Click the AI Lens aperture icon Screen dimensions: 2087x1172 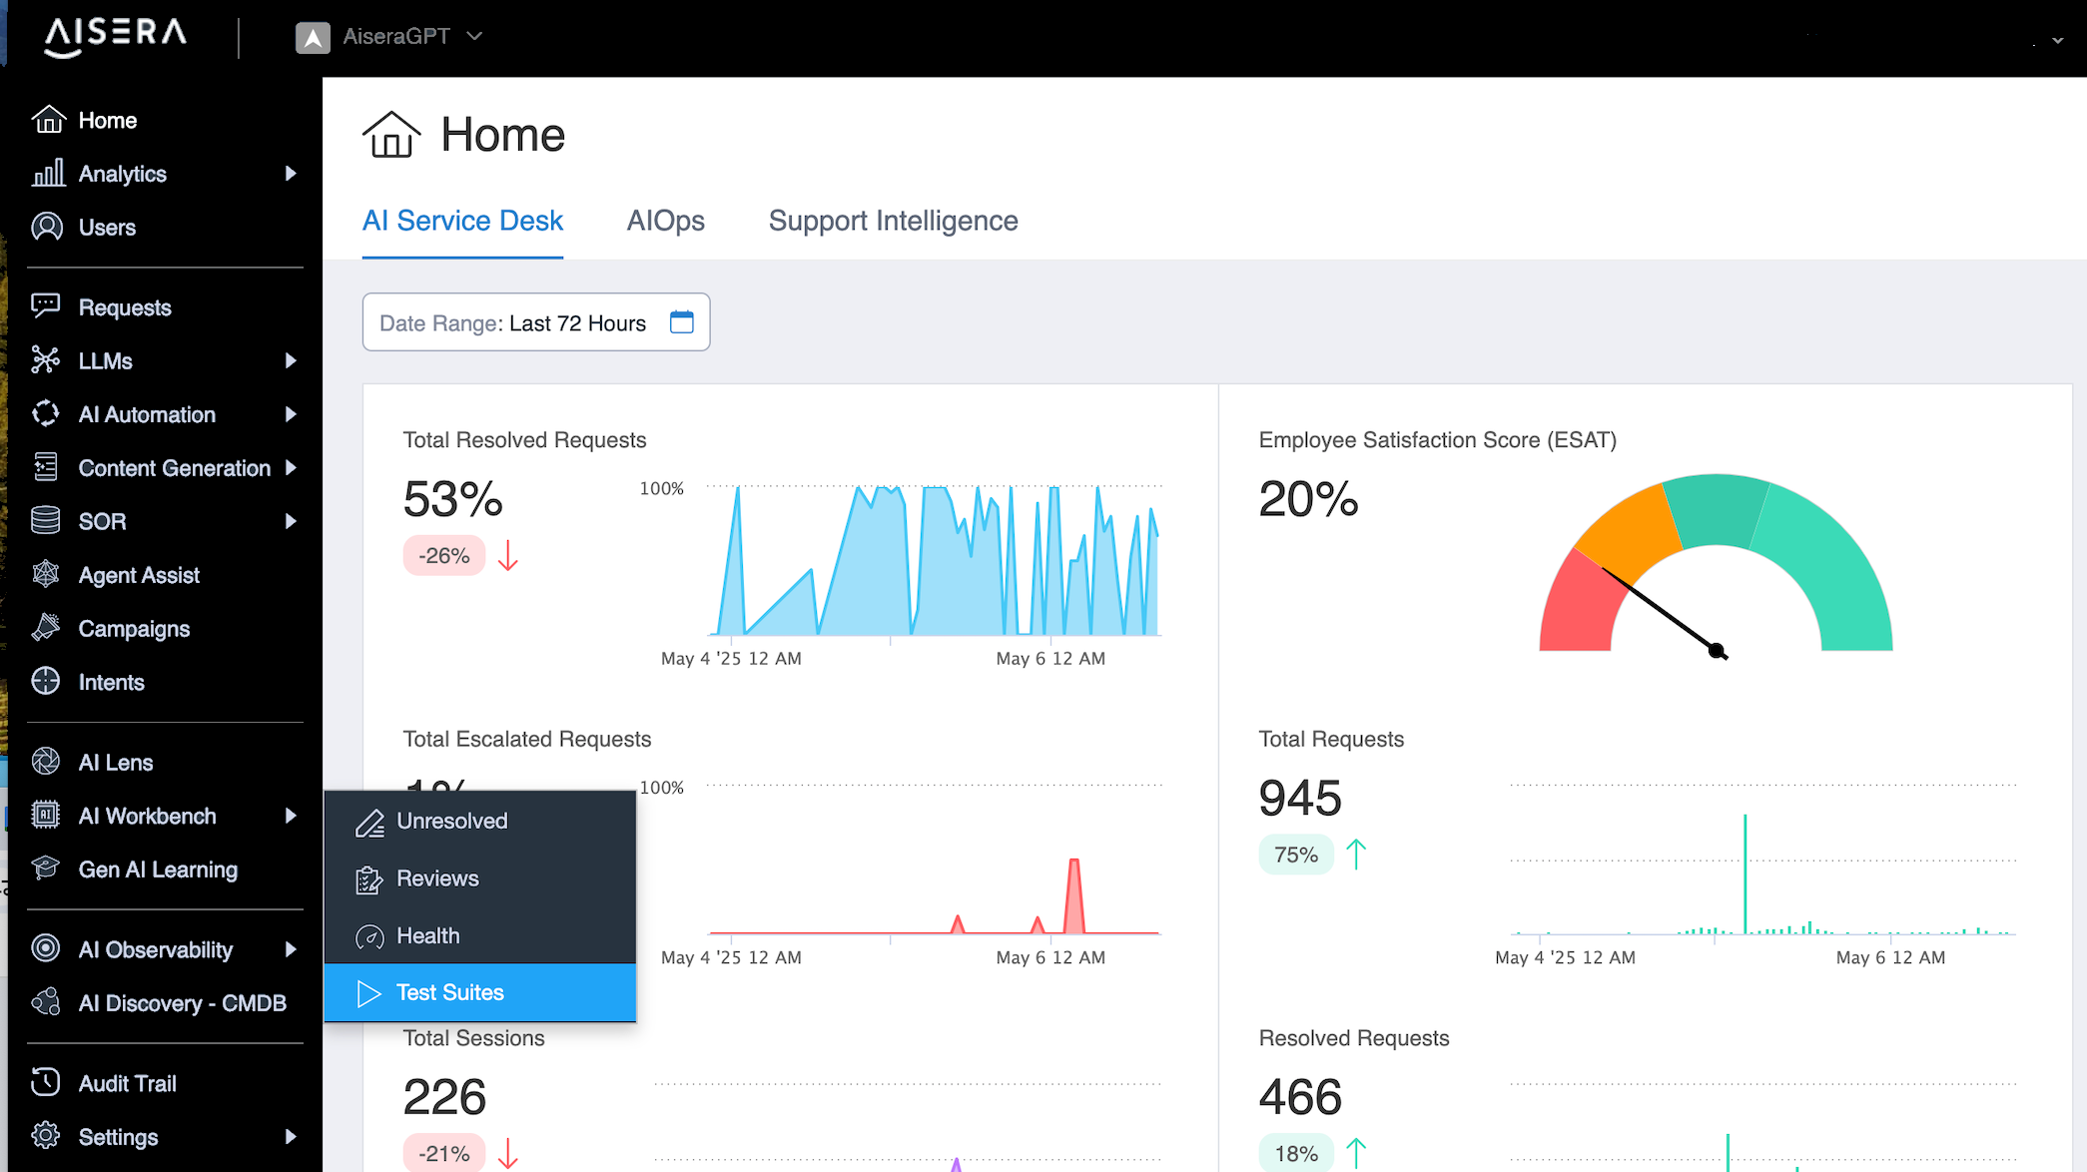click(x=46, y=762)
